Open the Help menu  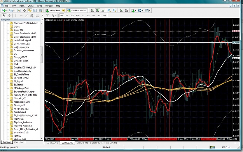(58, 6)
